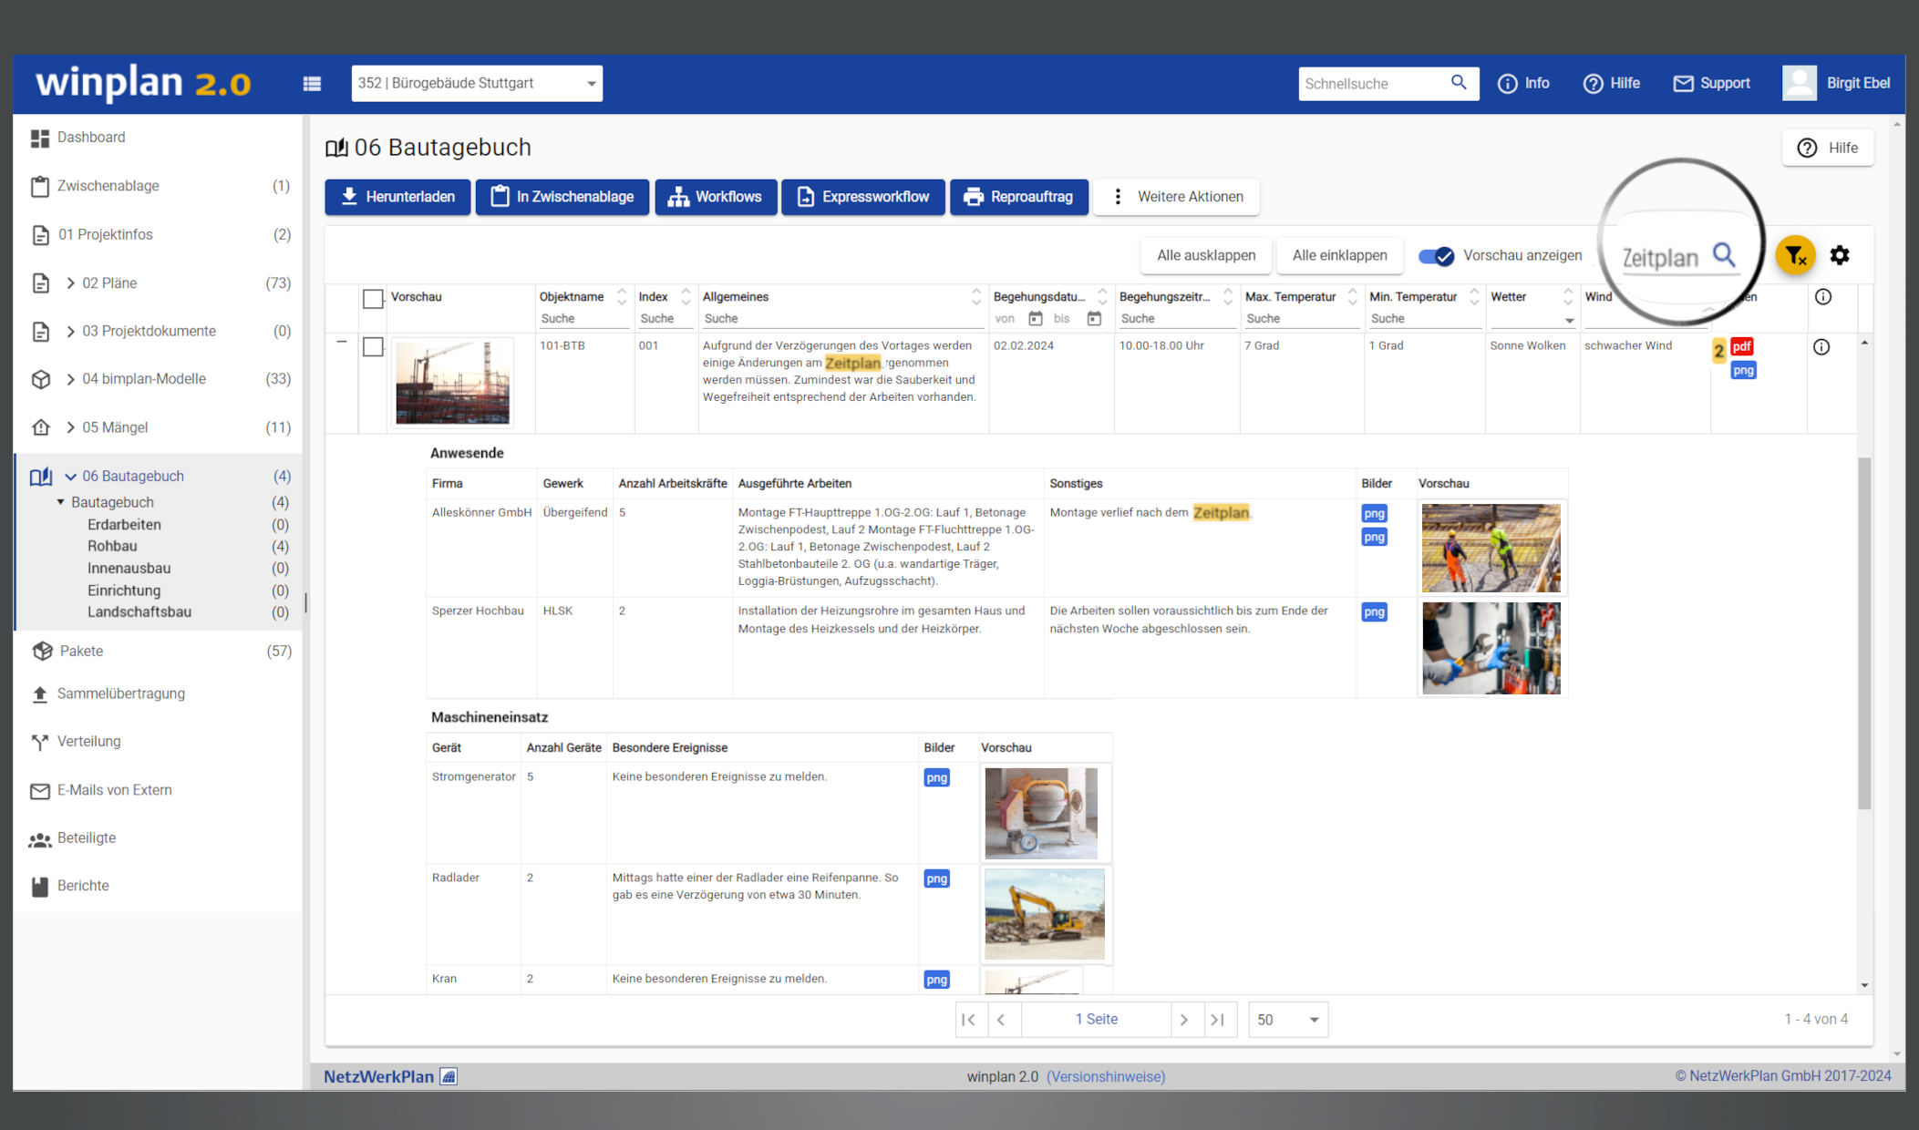
Task: Open Support mail link
Action: (1711, 83)
